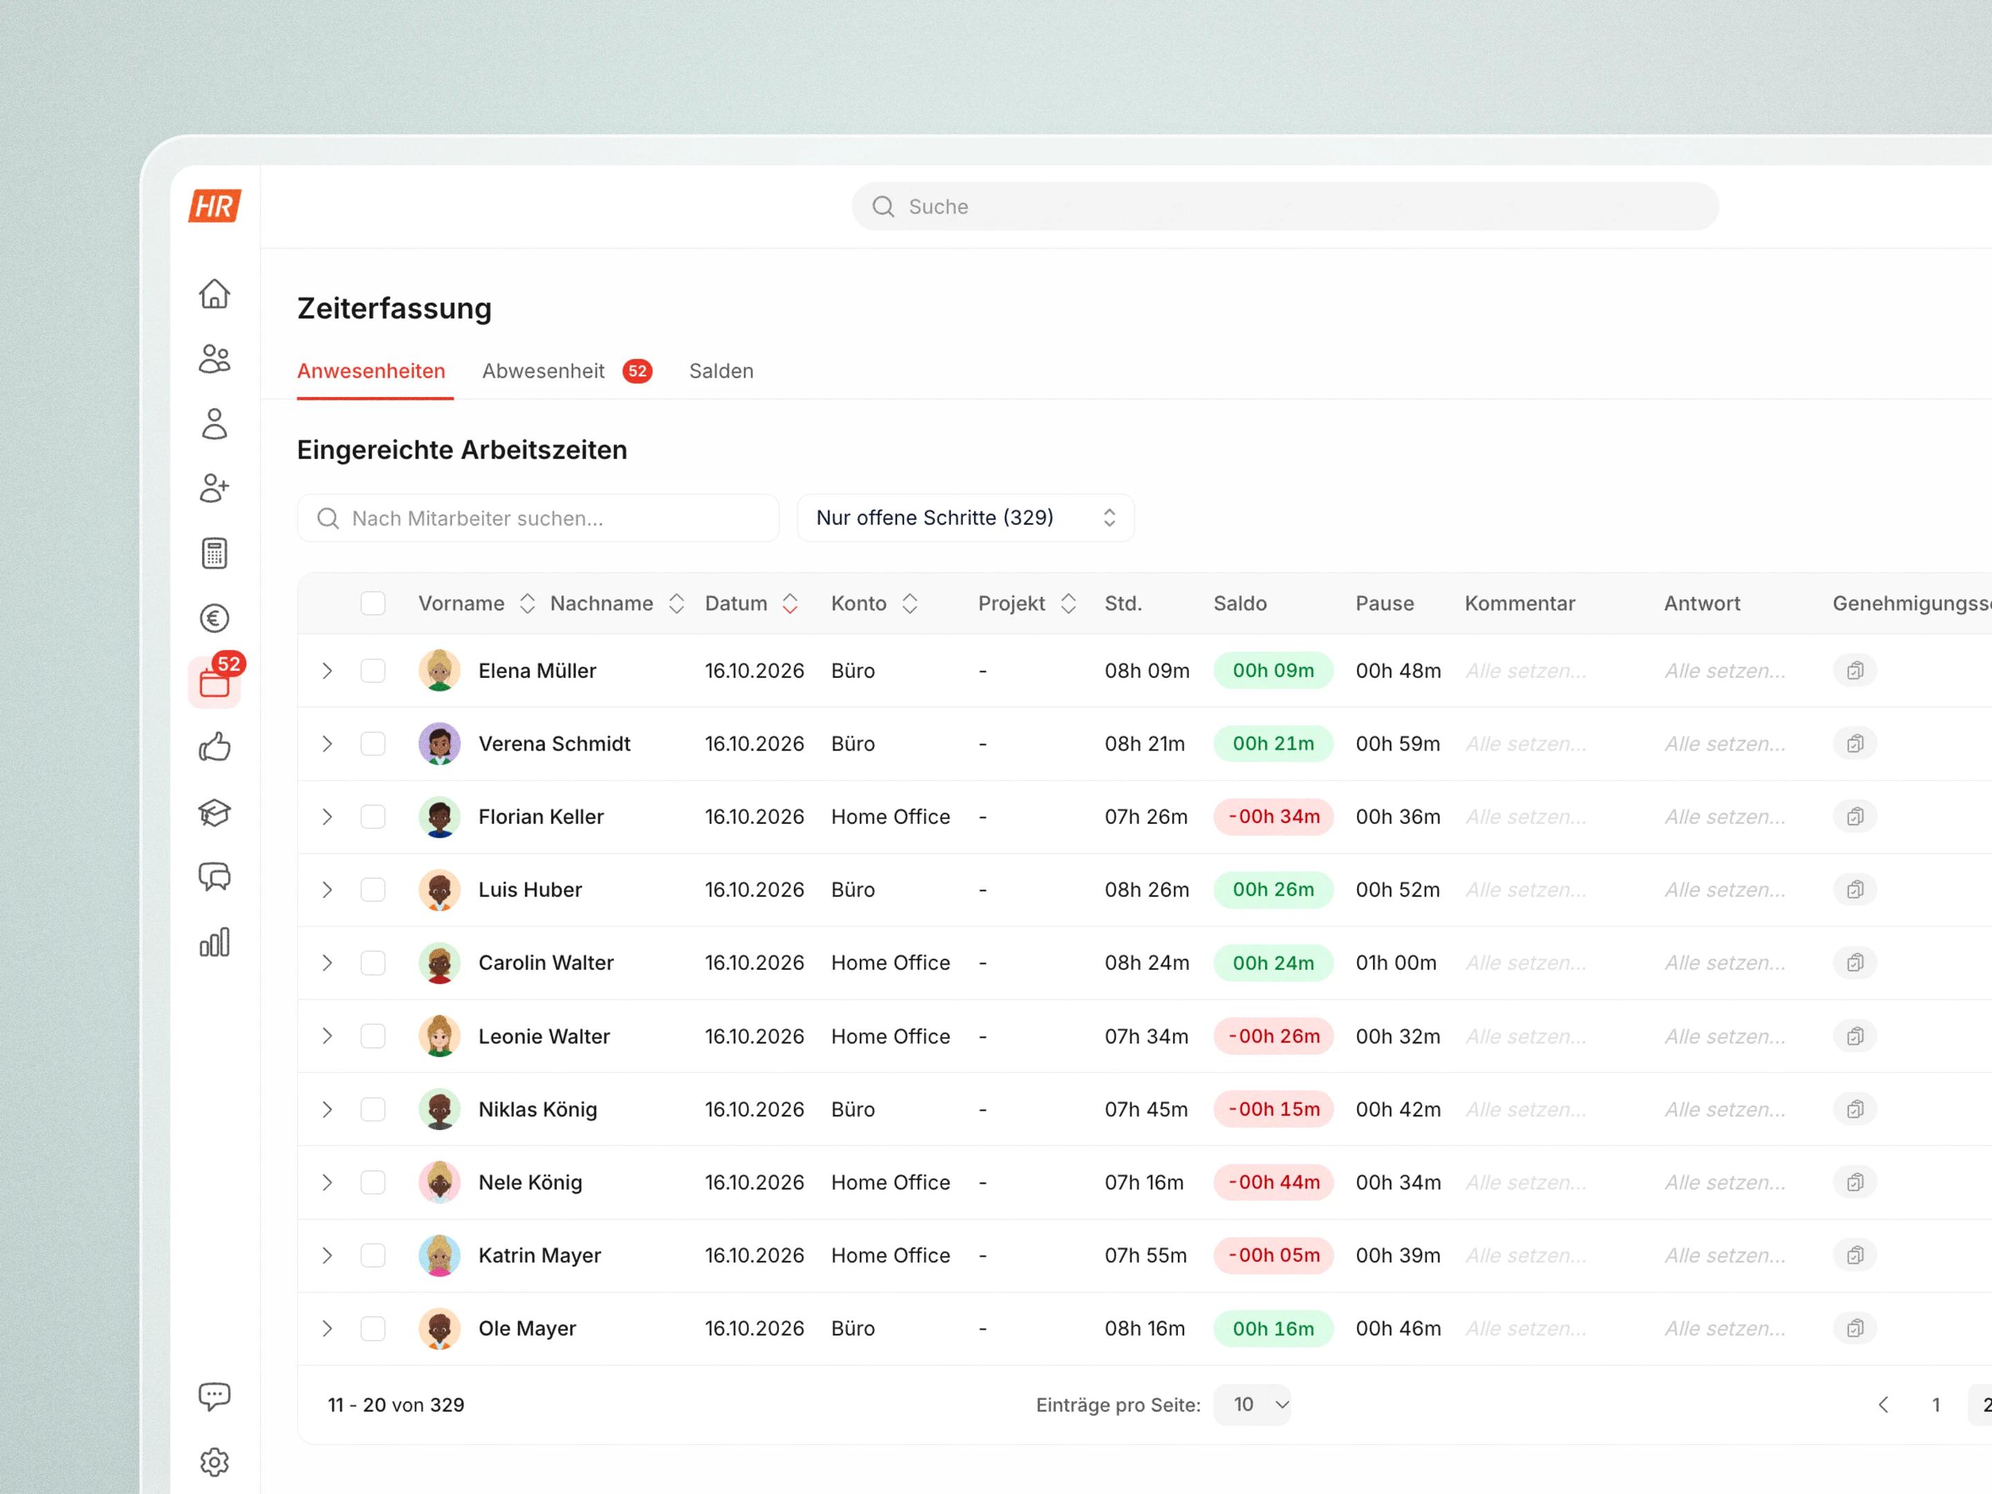Open the Nur offene Schritte filter dropdown

point(966,518)
